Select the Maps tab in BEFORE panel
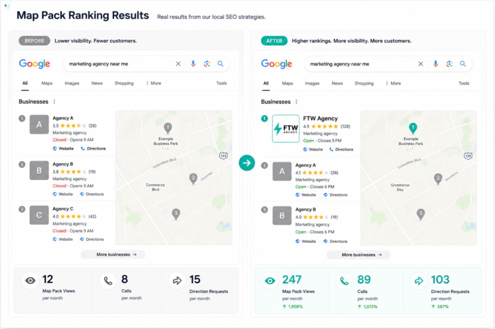The width and height of the screenshot is (495, 329). [x=47, y=83]
